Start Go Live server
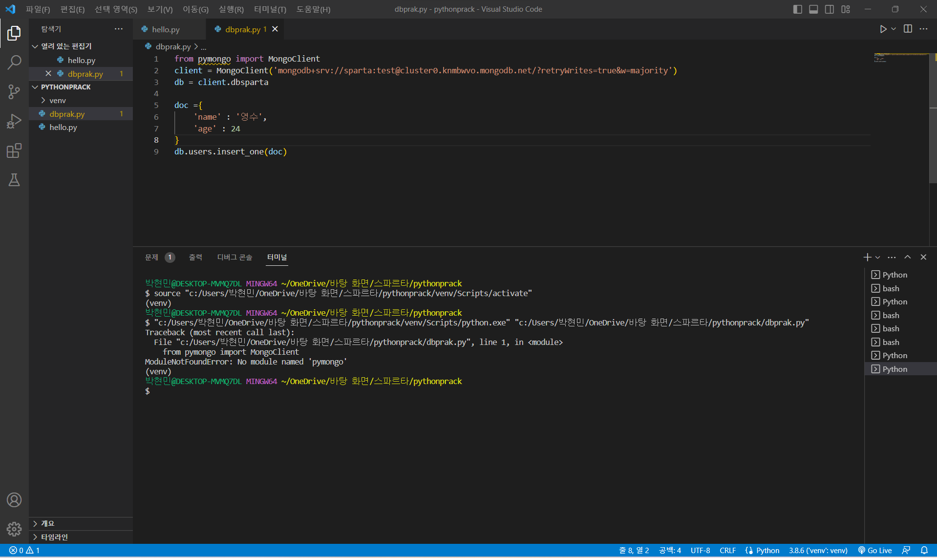 coord(875,551)
